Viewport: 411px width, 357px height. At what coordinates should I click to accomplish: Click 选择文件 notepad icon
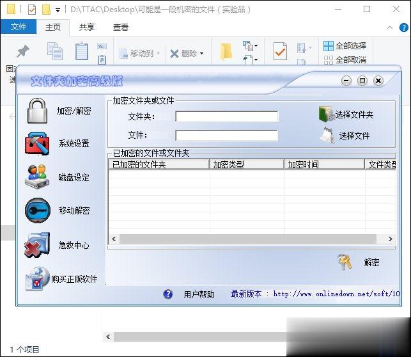tap(327, 136)
